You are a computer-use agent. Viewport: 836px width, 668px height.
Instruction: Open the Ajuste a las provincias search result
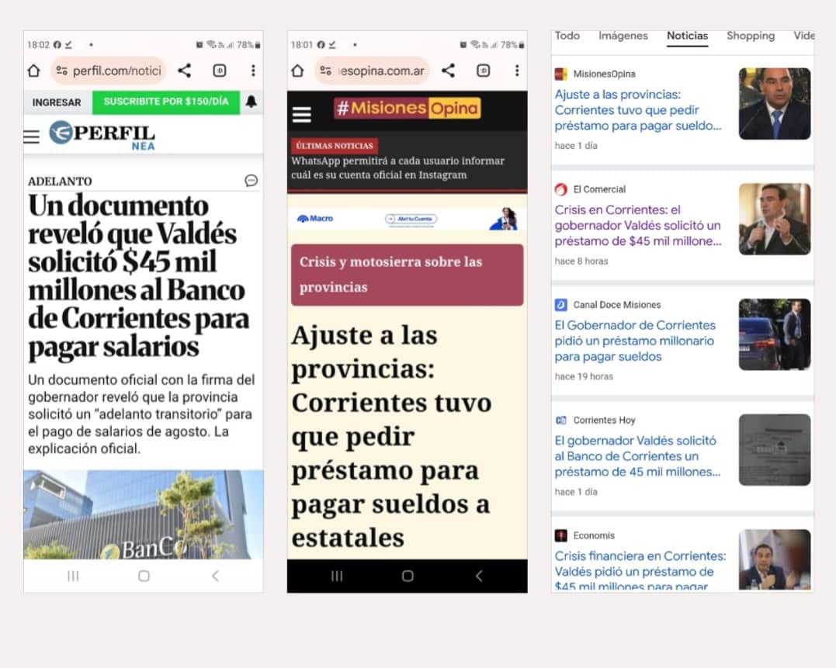tap(637, 109)
